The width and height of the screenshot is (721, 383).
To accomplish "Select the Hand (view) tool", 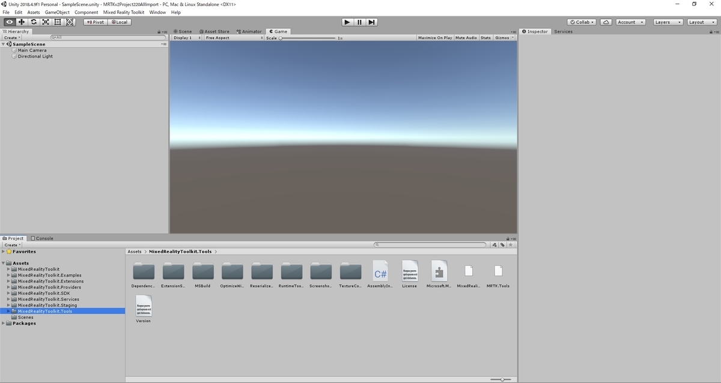I will click(10, 22).
